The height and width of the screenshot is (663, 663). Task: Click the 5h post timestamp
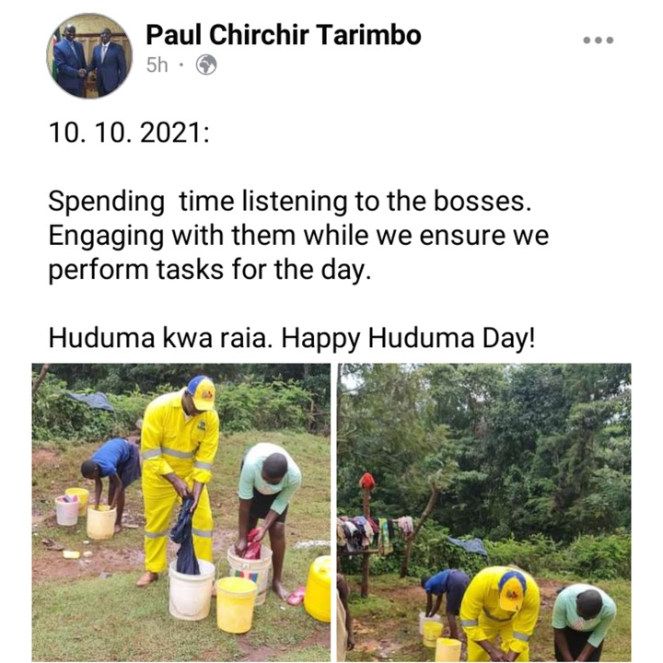pyautogui.click(x=157, y=65)
